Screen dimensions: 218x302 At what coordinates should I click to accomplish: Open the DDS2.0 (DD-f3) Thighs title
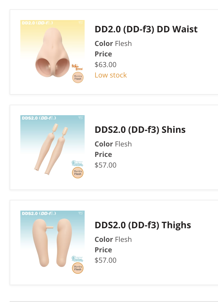(143, 225)
